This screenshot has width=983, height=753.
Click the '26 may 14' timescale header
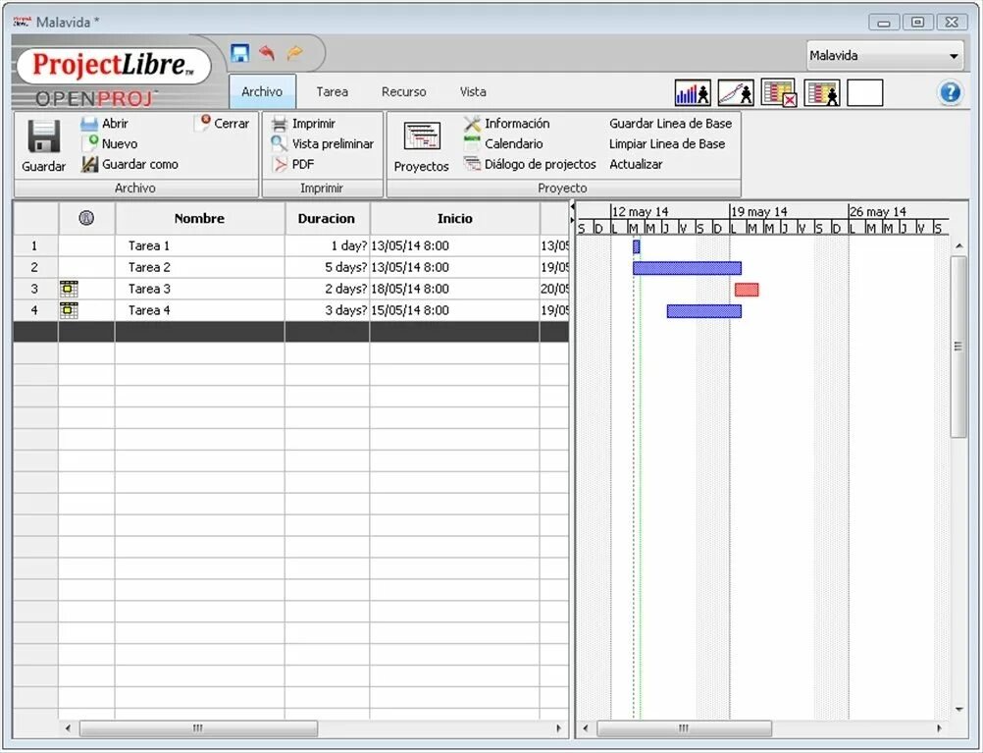click(878, 211)
